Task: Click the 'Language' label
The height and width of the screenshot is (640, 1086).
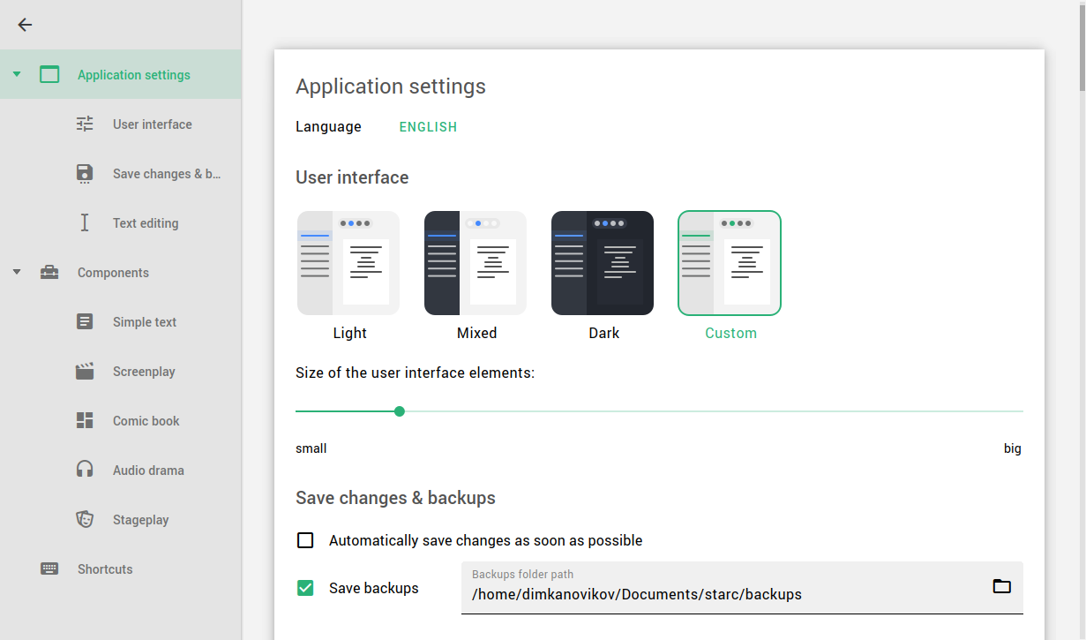Action: [328, 126]
